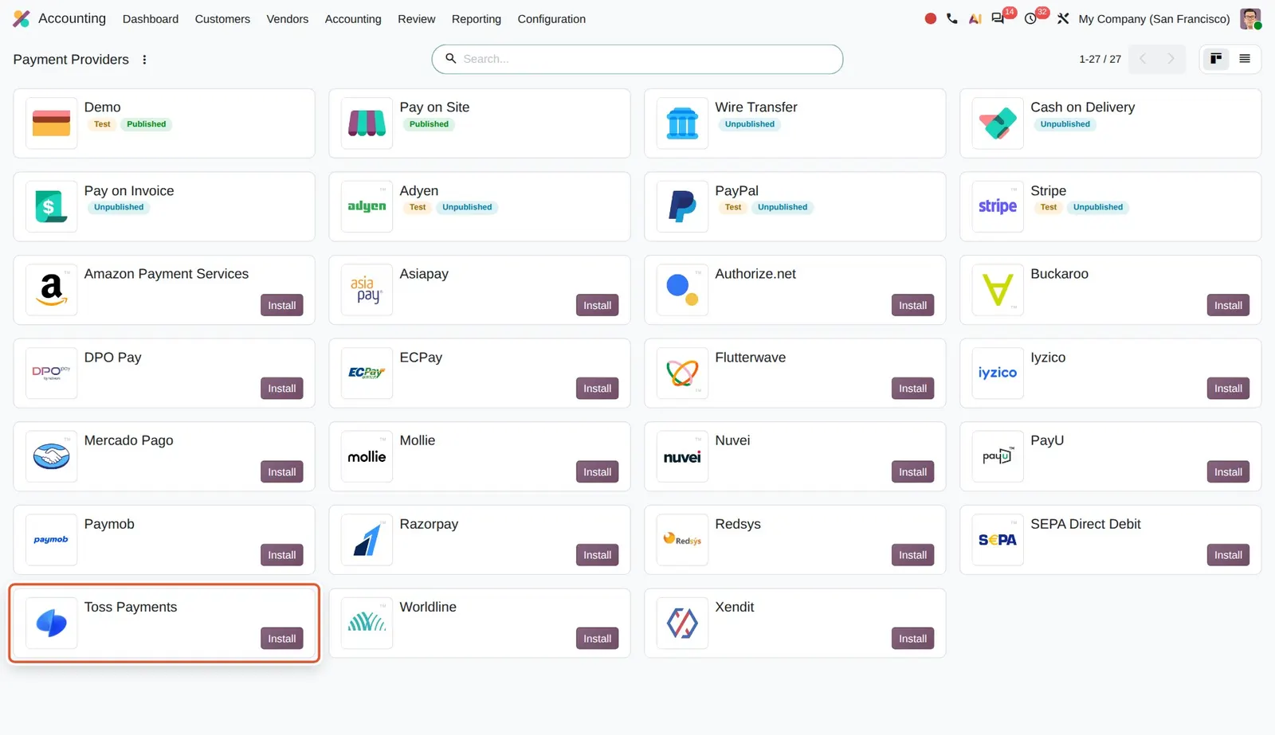
Task: Open the Reporting menu
Action: (477, 19)
